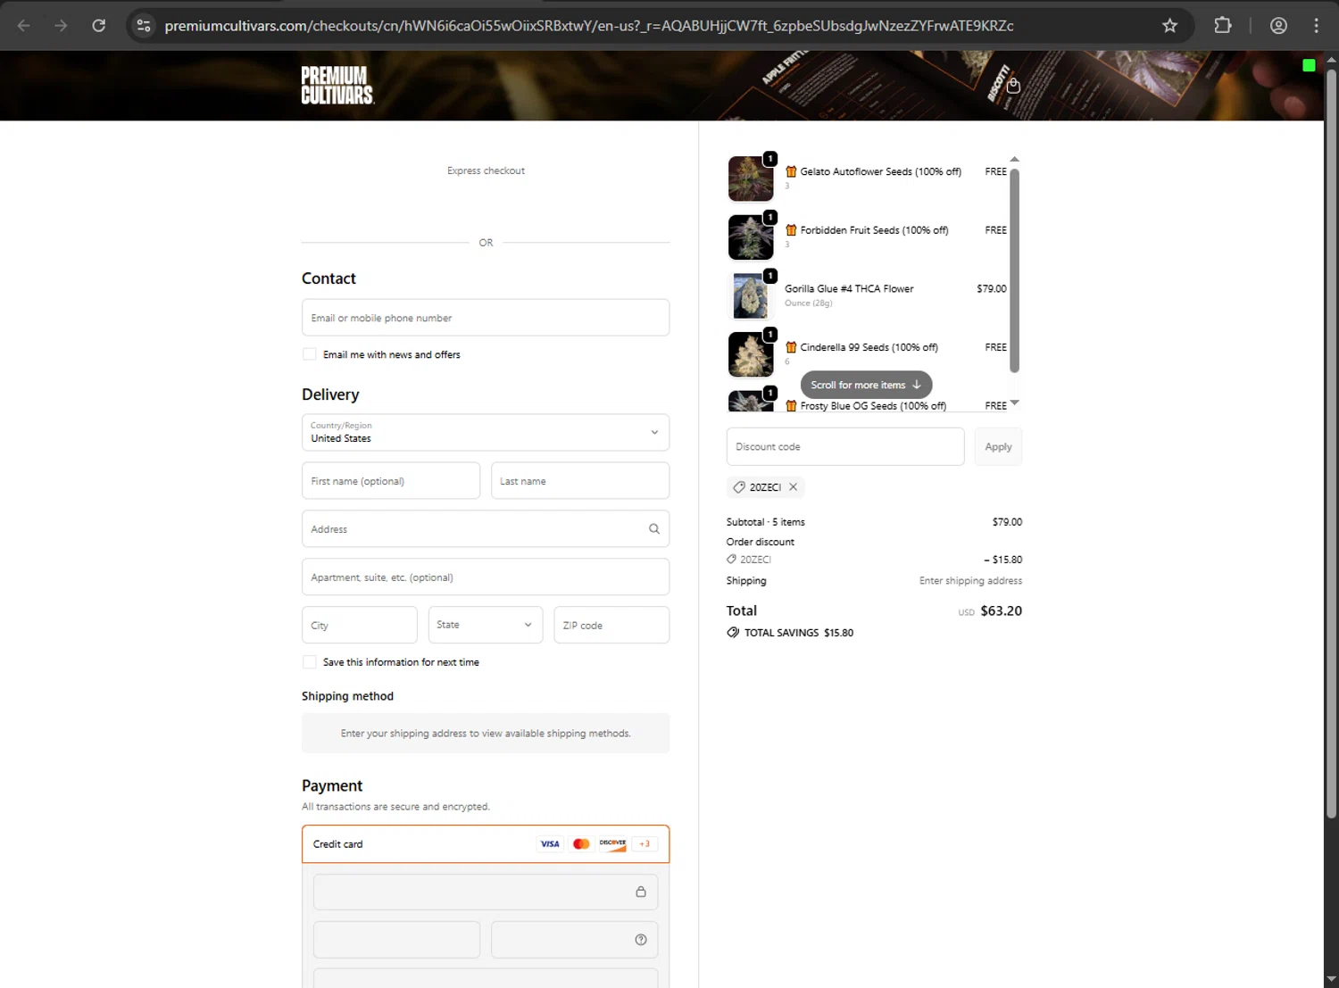1339x988 pixels.
Task: Focus the Address field
Action: [x=486, y=529]
